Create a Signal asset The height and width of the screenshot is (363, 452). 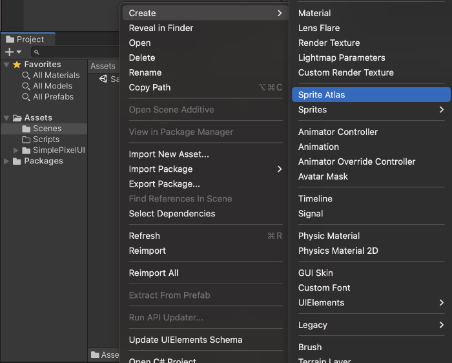tap(371, 214)
